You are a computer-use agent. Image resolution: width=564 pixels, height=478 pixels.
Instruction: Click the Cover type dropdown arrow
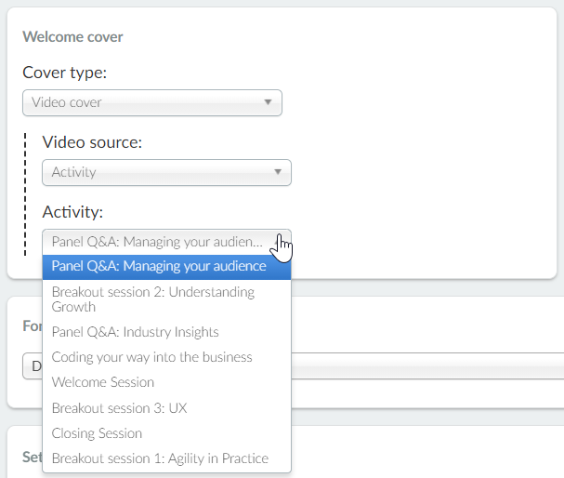coord(268,102)
